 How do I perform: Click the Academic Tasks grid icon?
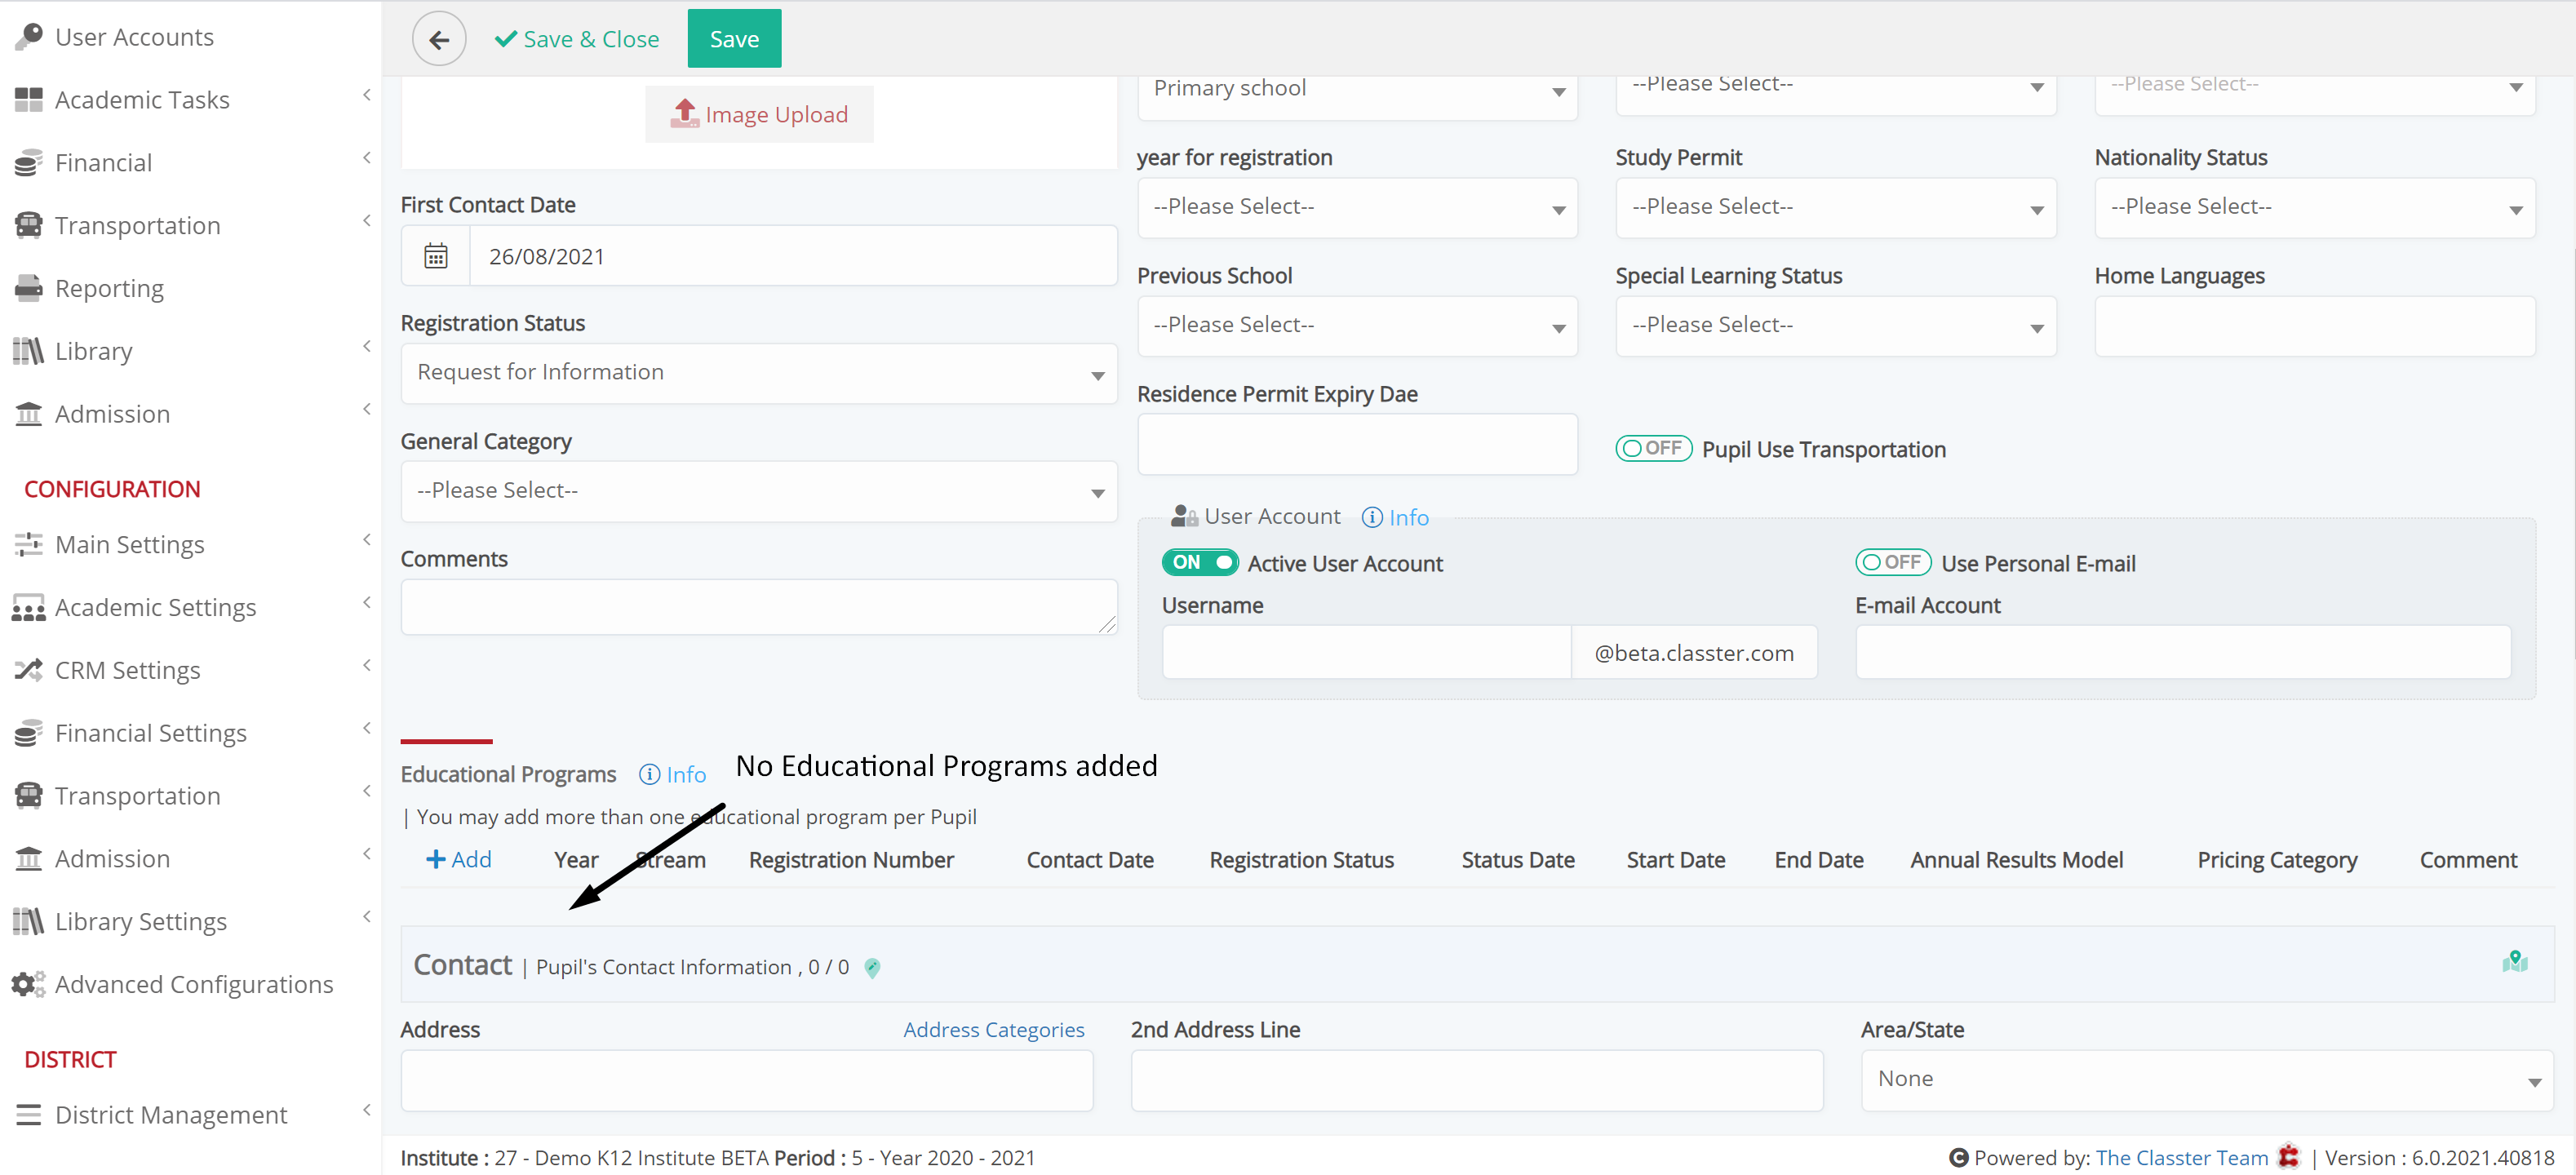pyautogui.click(x=29, y=99)
